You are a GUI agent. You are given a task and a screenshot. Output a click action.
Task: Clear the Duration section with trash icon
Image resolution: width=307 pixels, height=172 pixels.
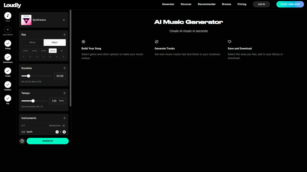64,68
